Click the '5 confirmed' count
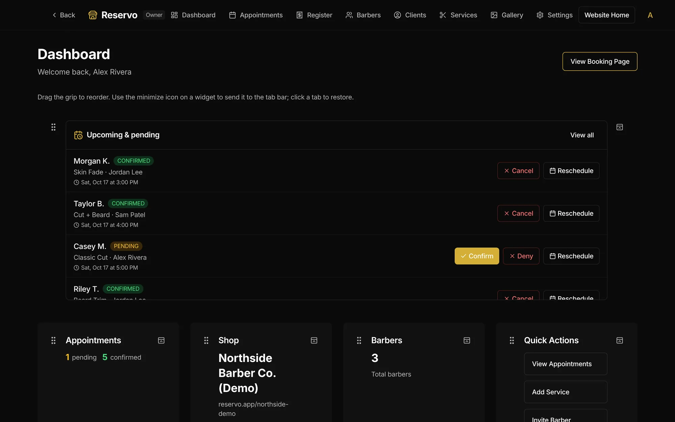 pos(122,357)
